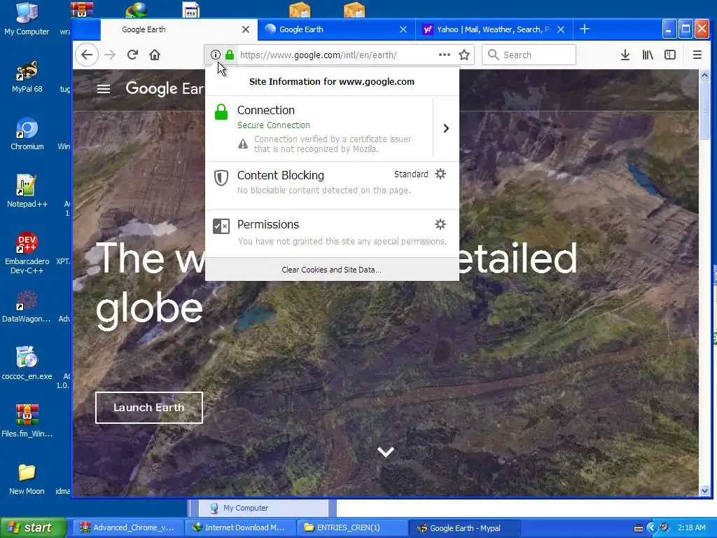Click the page scrollbar up arrow
The width and height of the screenshot is (717, 538).
click(x=704, y=75)
